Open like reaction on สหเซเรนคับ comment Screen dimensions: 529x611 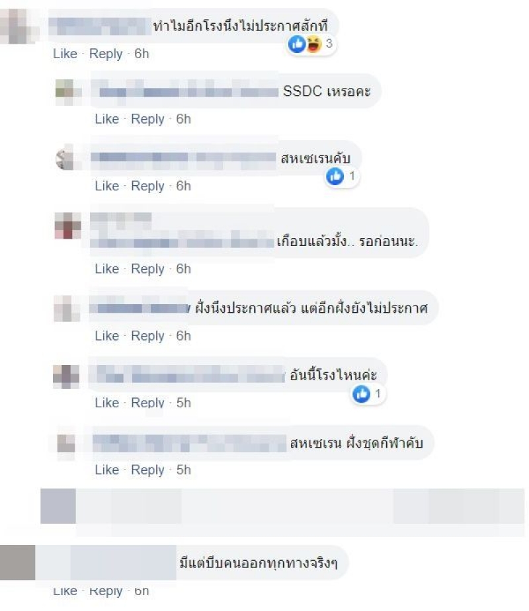click(x=335, y=177)
